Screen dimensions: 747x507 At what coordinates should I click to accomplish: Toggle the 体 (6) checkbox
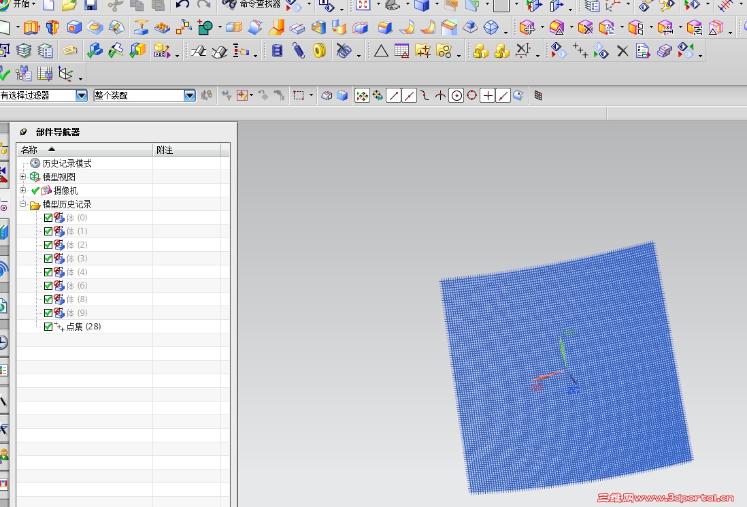[48, 286]
